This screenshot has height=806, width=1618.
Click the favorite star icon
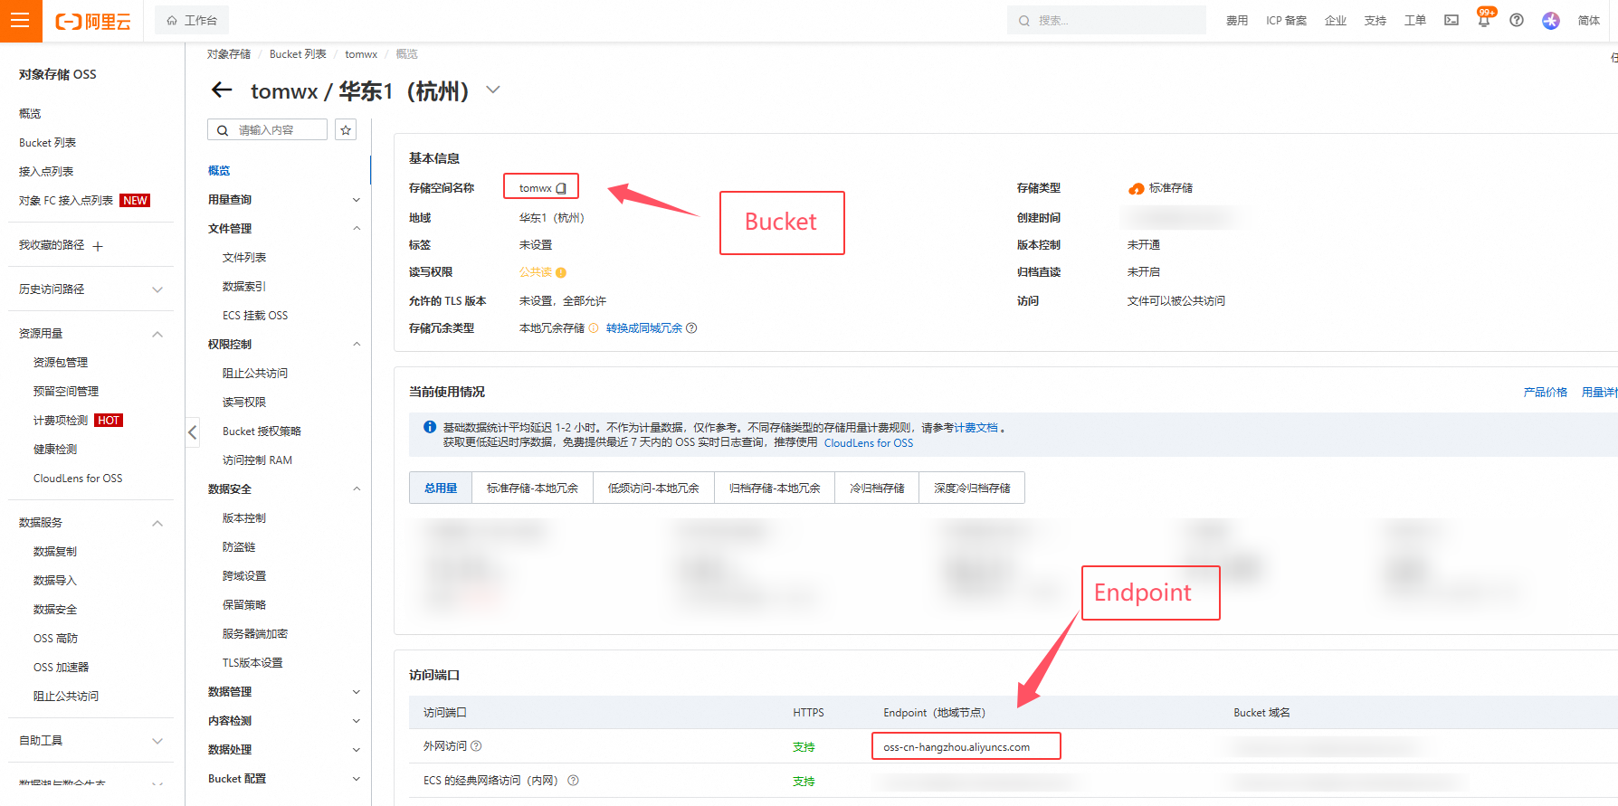[x=346, y=130]
